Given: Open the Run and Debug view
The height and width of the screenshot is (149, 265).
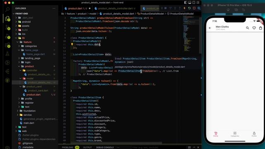Looking at the screenshot, I should [7, 36].
